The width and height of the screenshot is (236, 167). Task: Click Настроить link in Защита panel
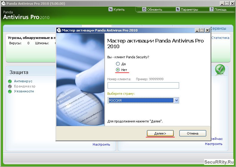click(x=101, y=144)
